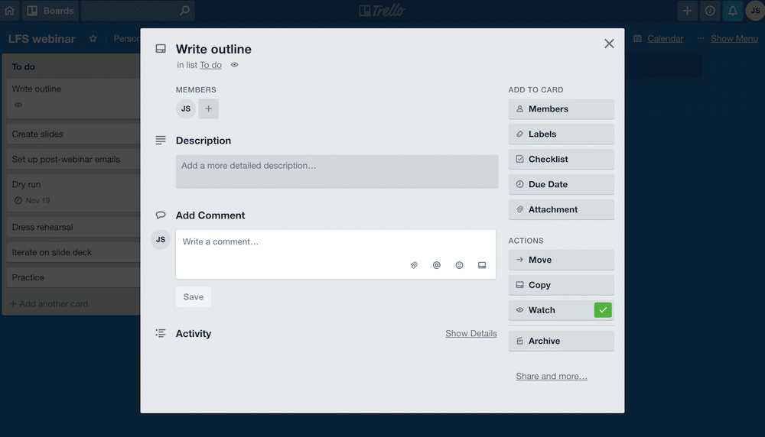Image resolution: width=765 pixels, height=437 pixels.
Task: Click the LFS webinar board title
Action: [x=42, y=39]
